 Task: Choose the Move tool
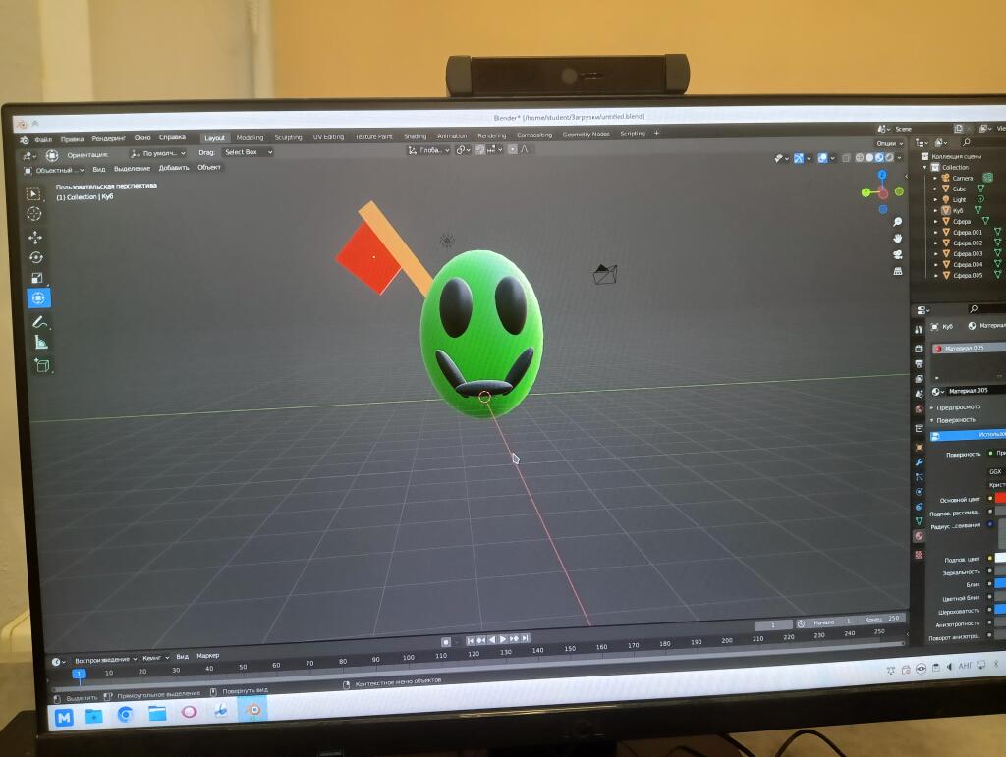point(35,238)
